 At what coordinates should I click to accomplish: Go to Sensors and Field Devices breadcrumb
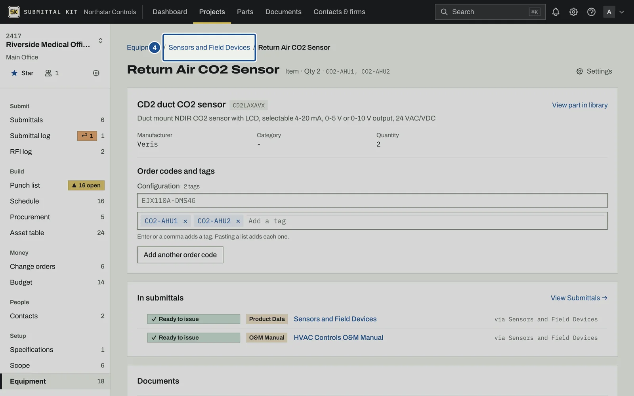click(209, 48)
